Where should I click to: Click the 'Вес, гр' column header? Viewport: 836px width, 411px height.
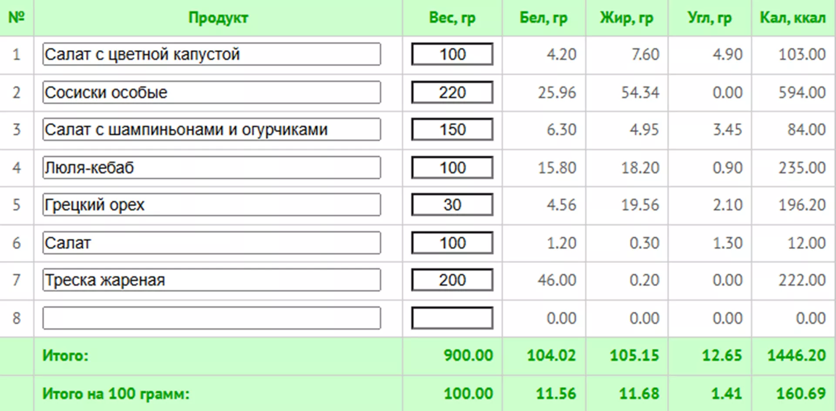pyautogui.click(x=452, y=18)
